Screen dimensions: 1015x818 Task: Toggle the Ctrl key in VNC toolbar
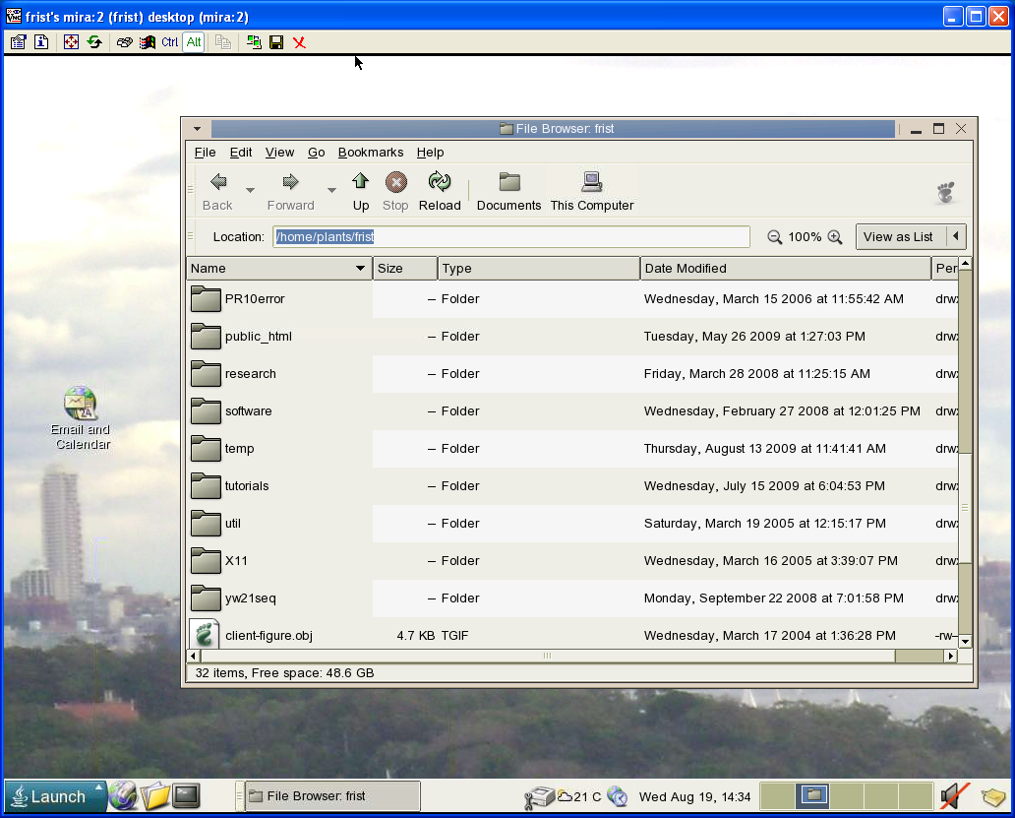170,42
